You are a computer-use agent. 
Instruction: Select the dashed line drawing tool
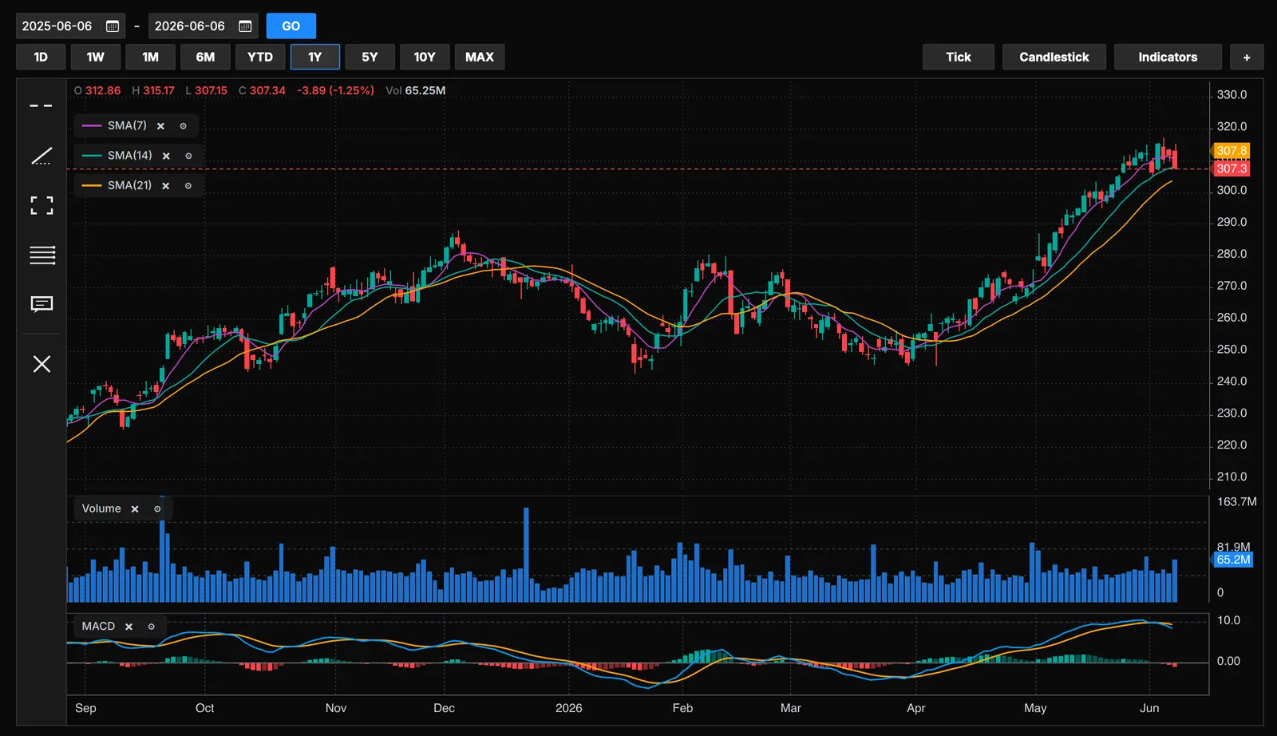coord(42,105)
